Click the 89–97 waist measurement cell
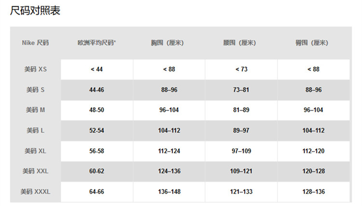 241,130
